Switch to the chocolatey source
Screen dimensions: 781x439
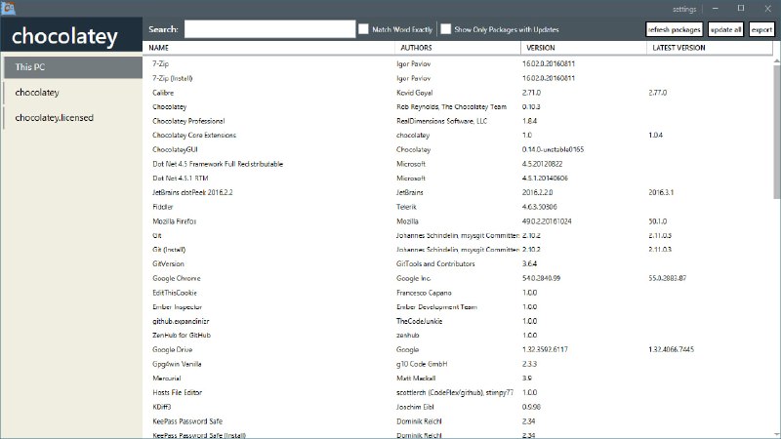tap(72, 93)
